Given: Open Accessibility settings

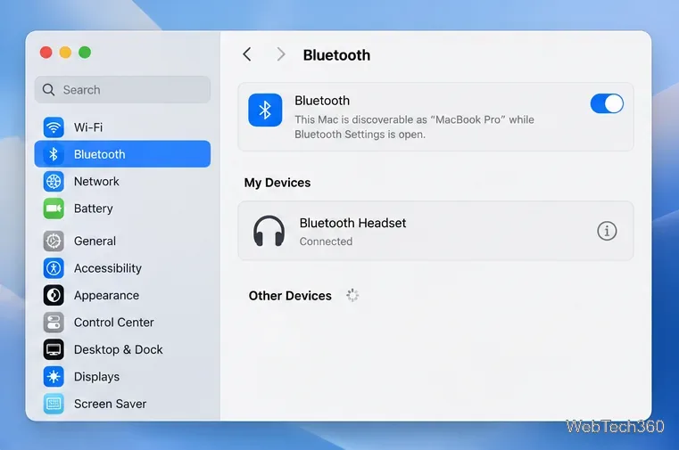Looking at the screenshot, I should click(122, 268).
